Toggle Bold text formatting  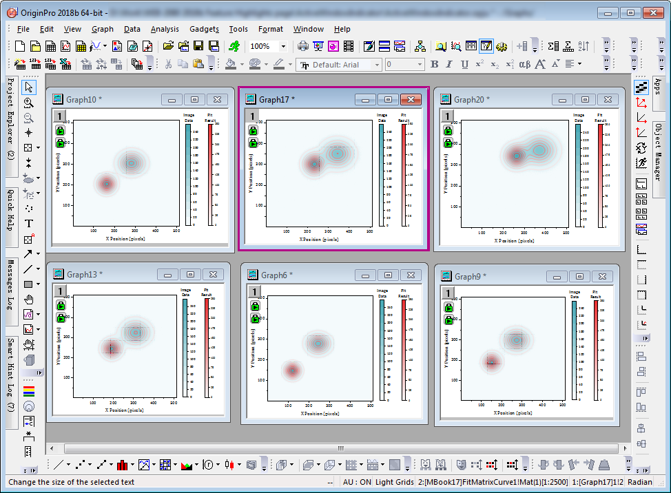434,64
